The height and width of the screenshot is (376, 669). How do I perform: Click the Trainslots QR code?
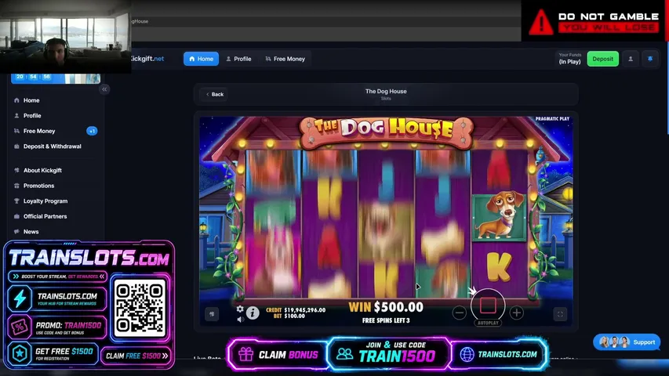[140, 308]
